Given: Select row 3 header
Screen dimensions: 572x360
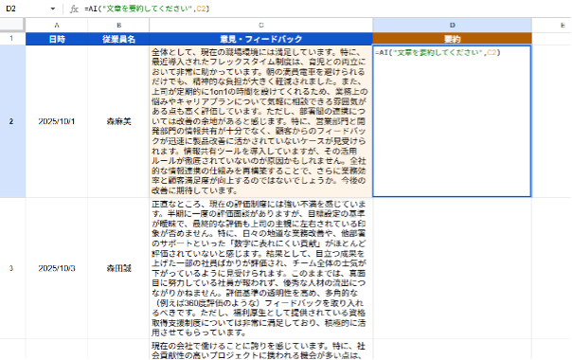Looking at the screenshot, I should pyautogui.click(x=12, y=268).
